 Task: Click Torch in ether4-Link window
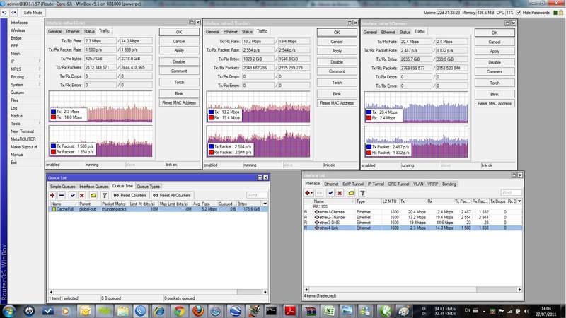click(x=179, y=82)
